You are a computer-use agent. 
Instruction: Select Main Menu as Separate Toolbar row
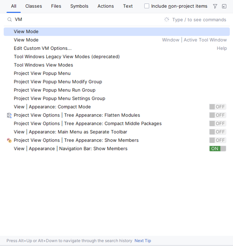[x=116, y=132]
